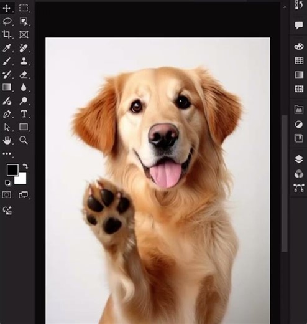The height and width of the screenshot is (324, 307).
Task: Select the Pen tool
Action: click(7, 114)
